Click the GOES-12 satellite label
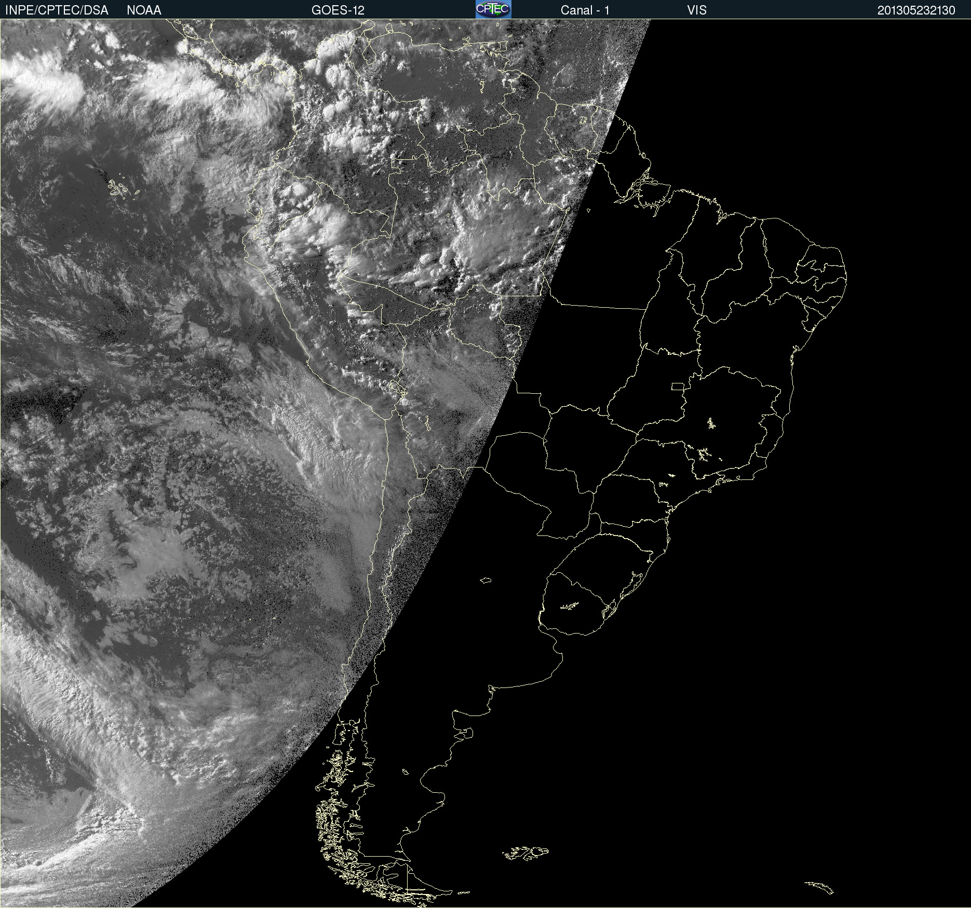The height and width of the screenshot is (908, 971). [x=338, y=10]
